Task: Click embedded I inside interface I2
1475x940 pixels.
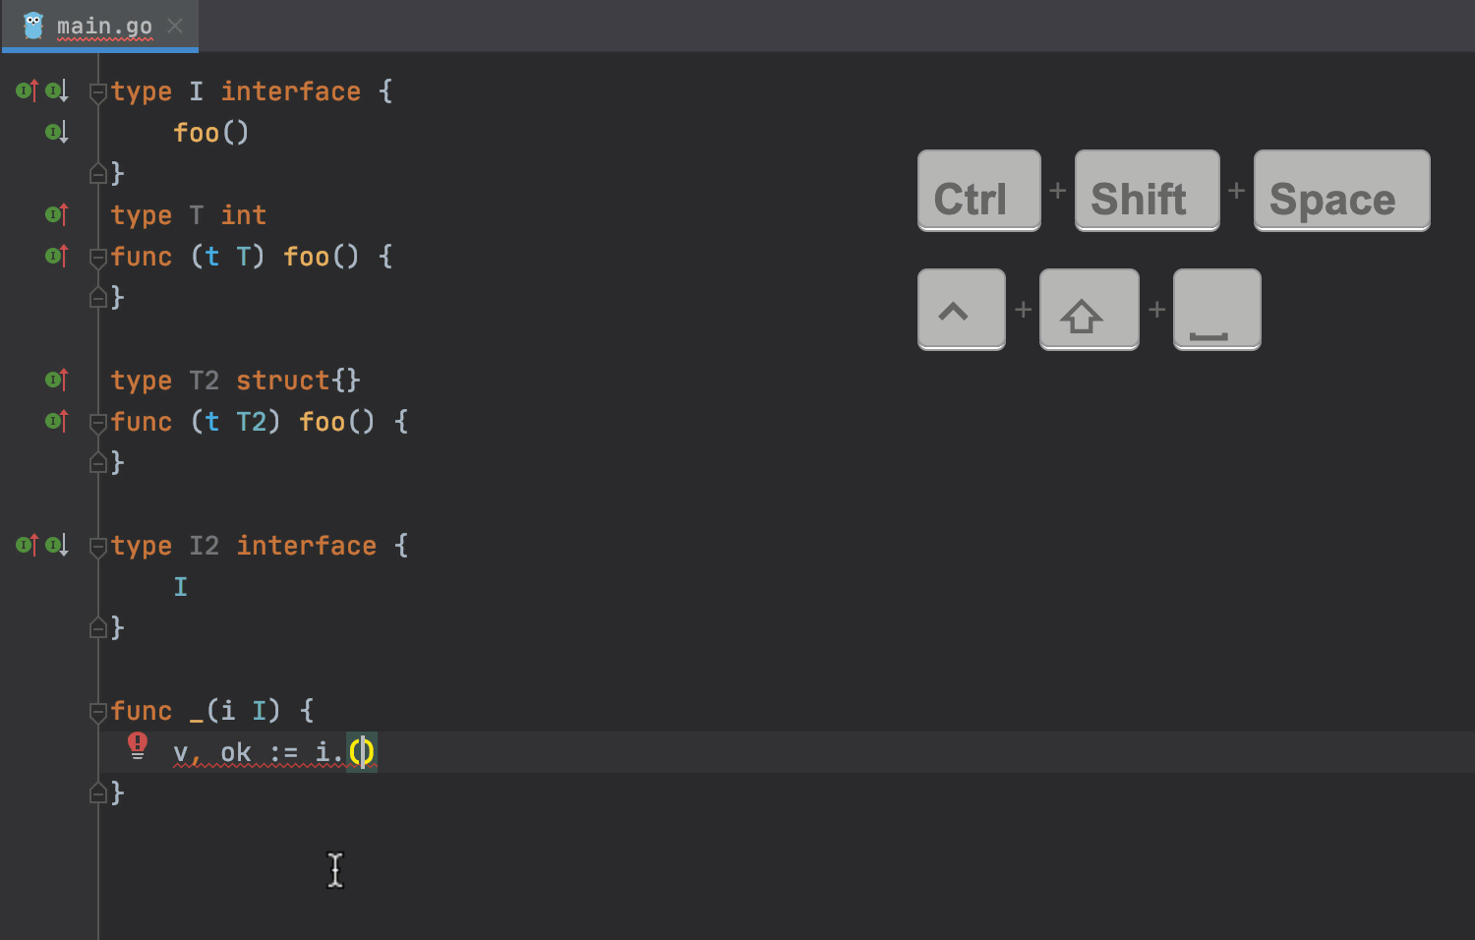Action: coord(181,587)
